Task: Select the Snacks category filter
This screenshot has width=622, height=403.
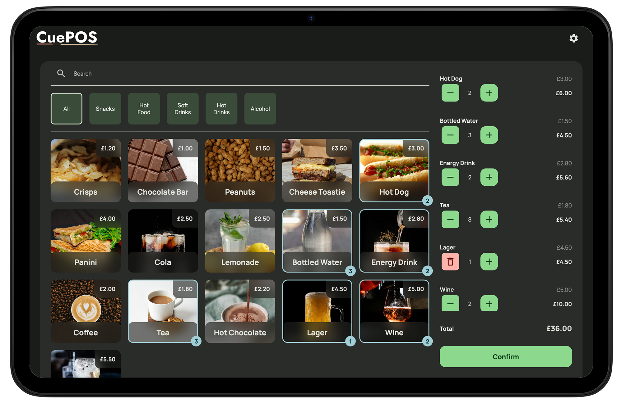Action: point(105,109)
